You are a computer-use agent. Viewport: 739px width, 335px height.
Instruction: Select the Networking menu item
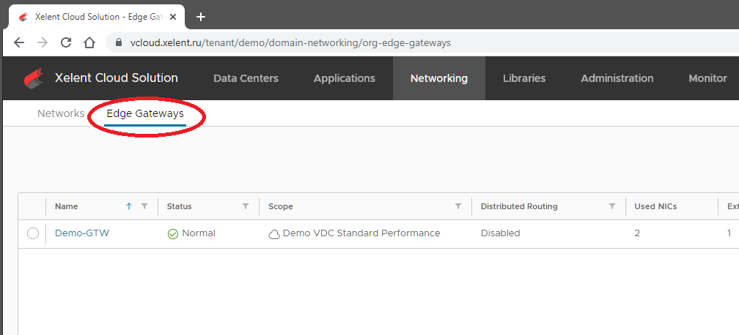[438, 78]
